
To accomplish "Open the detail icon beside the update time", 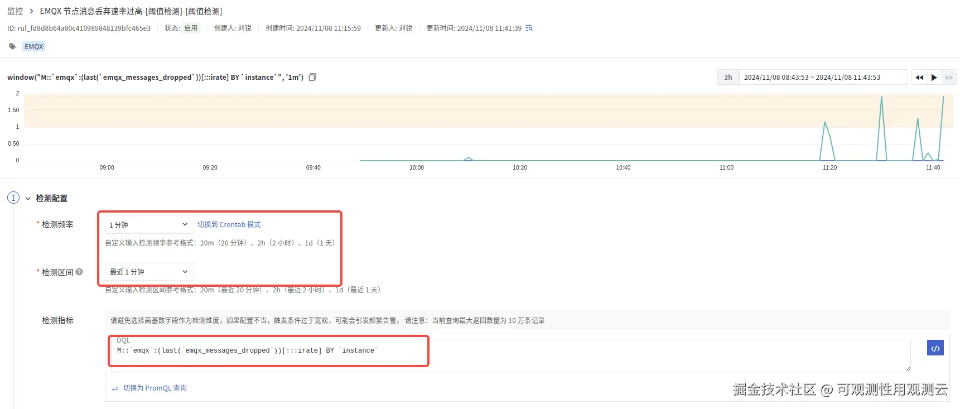I will (529, 28).
